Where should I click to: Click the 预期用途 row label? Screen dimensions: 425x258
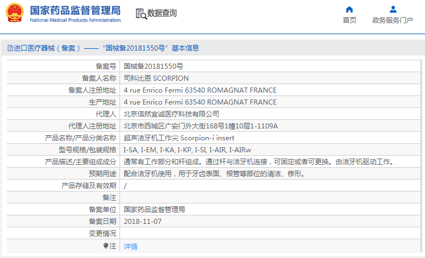coord(102,174)
